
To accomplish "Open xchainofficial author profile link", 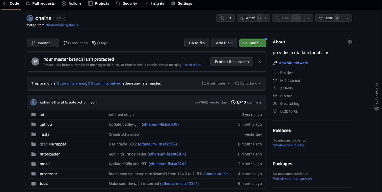I will [x=52, y=102].
